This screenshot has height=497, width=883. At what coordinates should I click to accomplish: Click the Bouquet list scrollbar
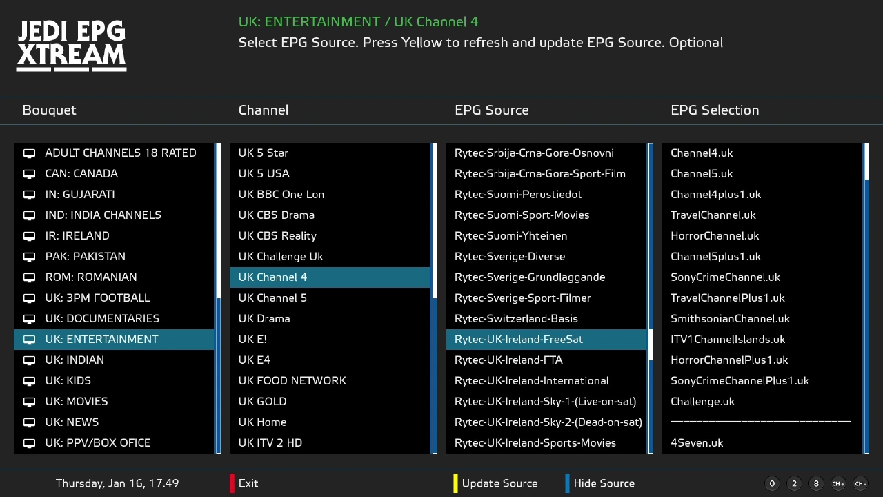coord(219,298)
